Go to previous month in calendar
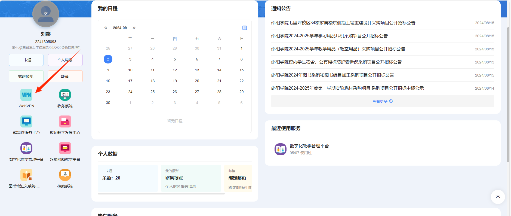The height and width of the screenshot is (216, 511). pyautogui.click(x=106, y=28)
